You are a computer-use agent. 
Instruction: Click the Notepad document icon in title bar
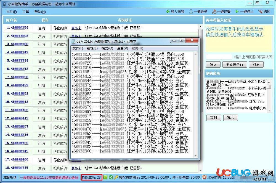click(73, 41)
